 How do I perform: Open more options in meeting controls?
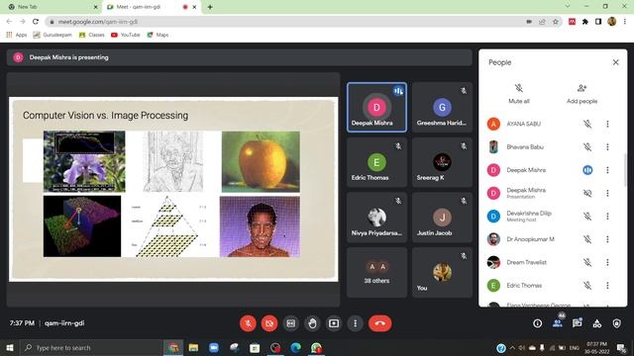point(355,323)
